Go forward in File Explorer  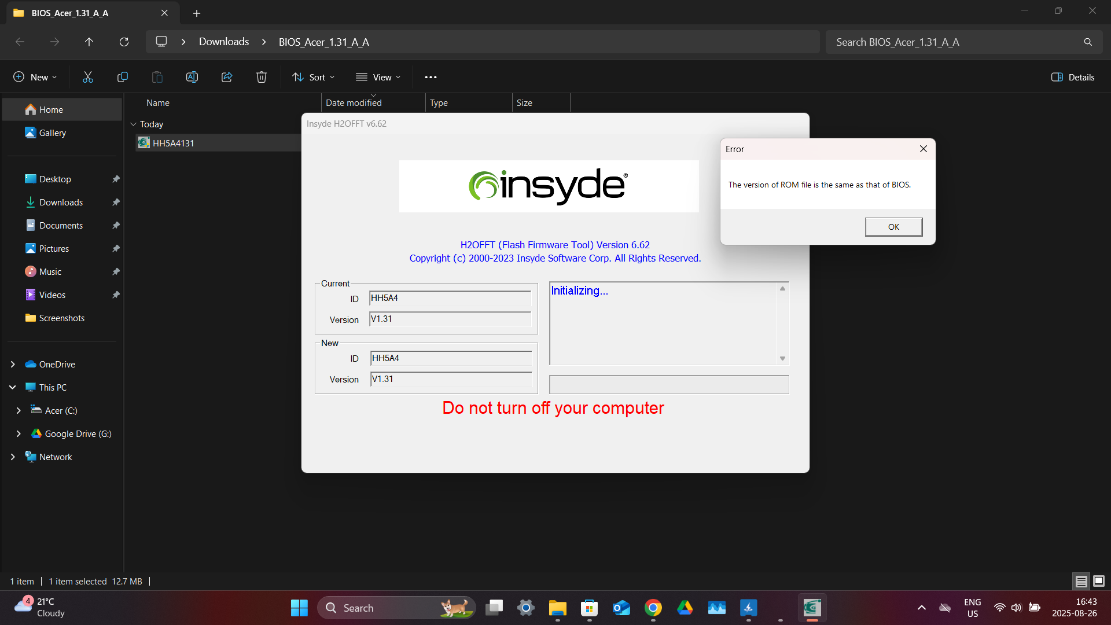(54, 42)
